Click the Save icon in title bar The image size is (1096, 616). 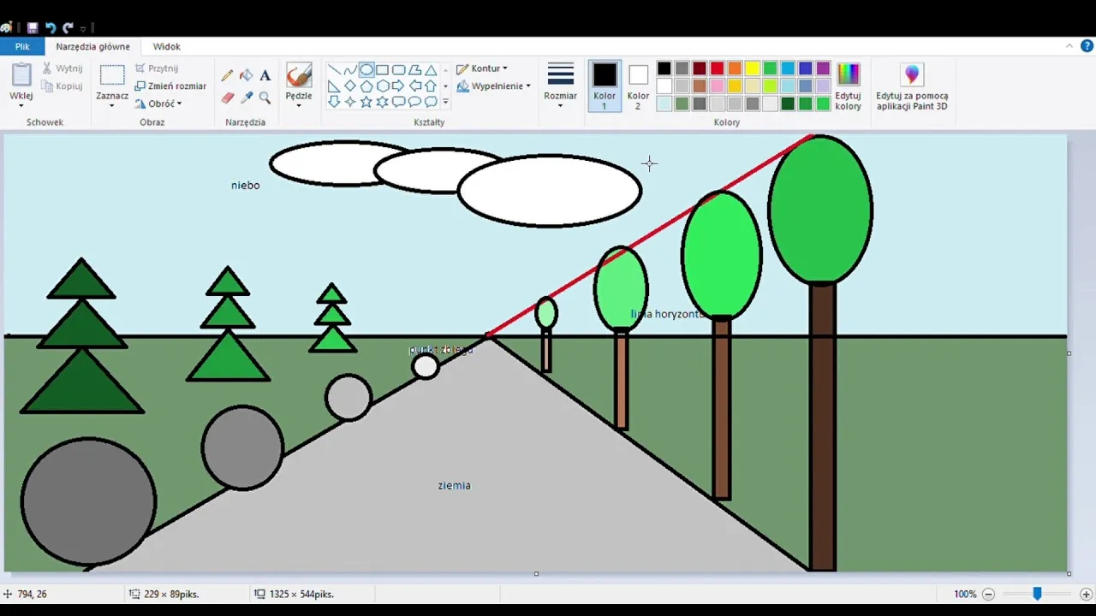coord(33,27)
